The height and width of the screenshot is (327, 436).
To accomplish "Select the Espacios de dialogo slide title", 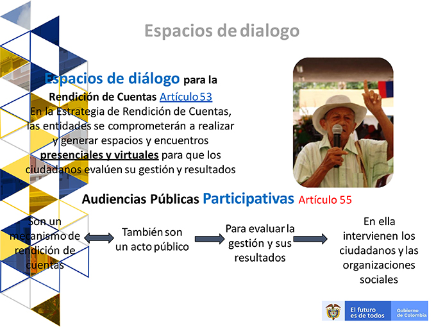I will (222, 31).
